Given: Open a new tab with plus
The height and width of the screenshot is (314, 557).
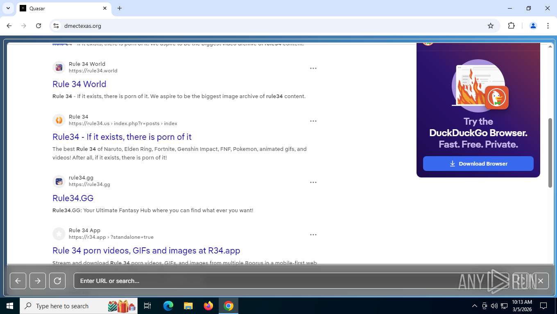Looking at the screenshot, I should 120,8.
